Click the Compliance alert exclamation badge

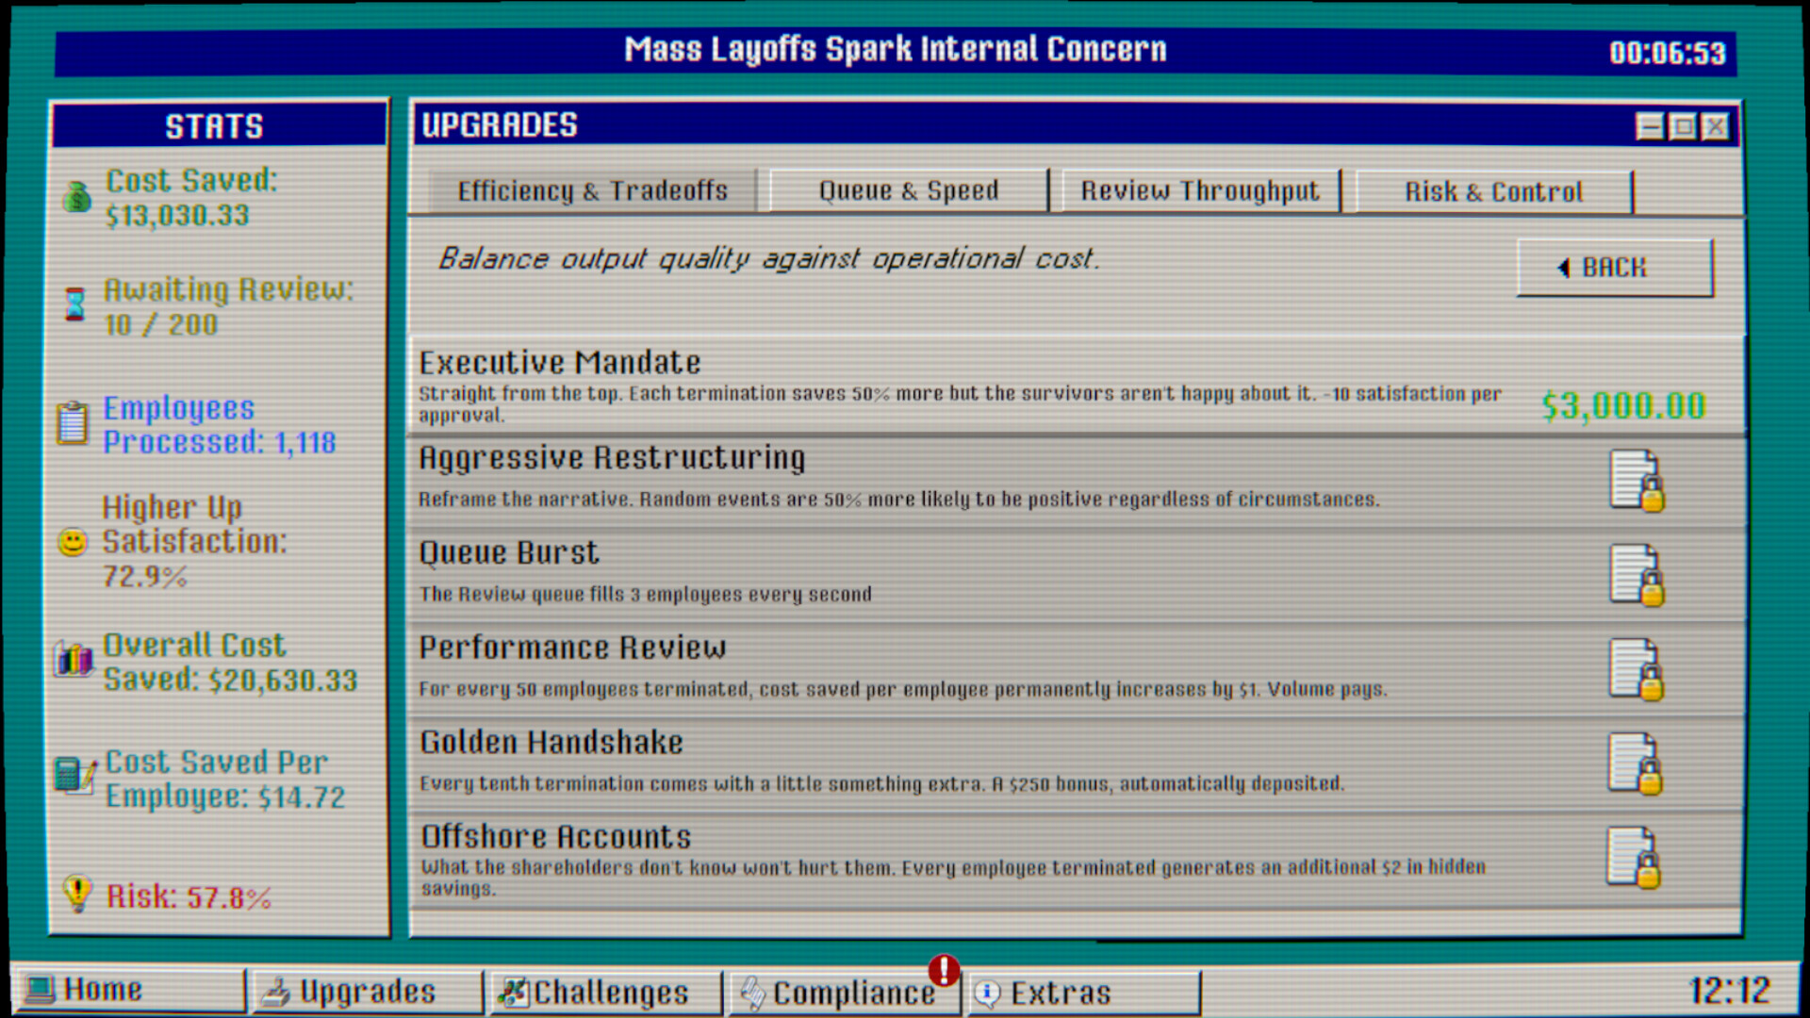pos(944,970)
